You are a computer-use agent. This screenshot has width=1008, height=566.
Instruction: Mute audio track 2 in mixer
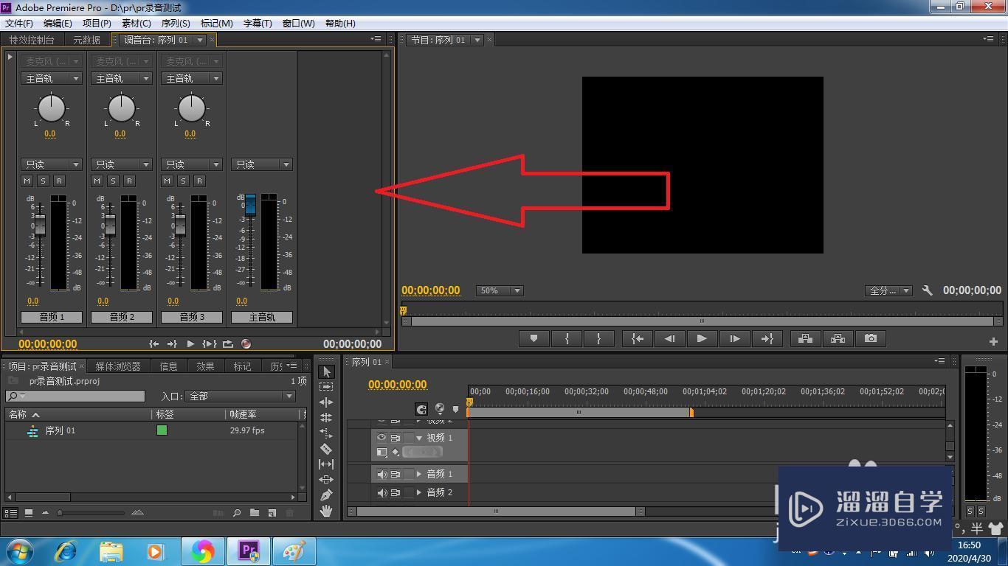[97, 181]
